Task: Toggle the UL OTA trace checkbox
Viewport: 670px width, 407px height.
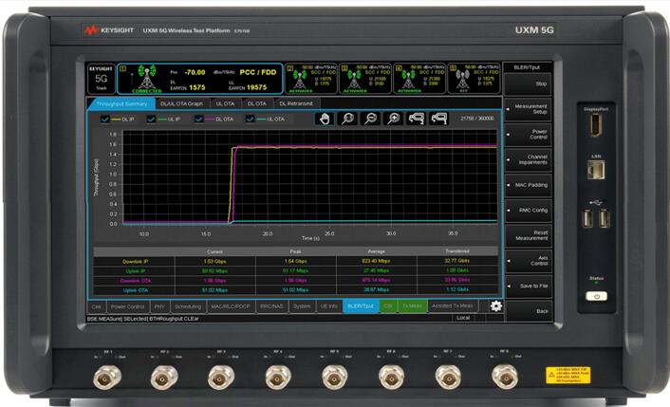Action: pyautogui.click(x=250, y=120)
